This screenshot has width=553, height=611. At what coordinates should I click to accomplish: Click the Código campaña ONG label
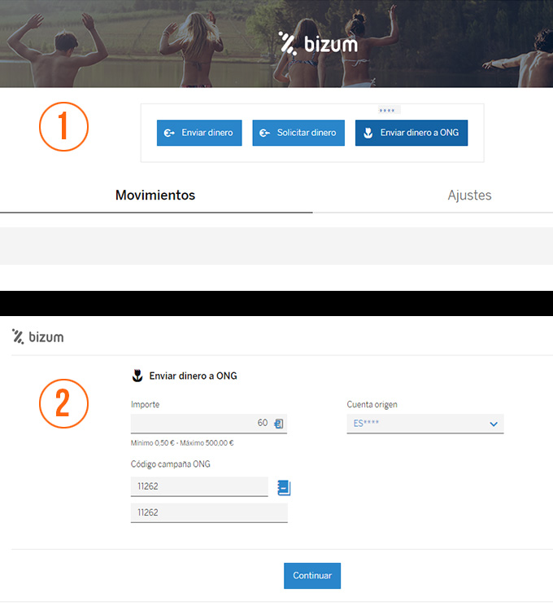170,464
